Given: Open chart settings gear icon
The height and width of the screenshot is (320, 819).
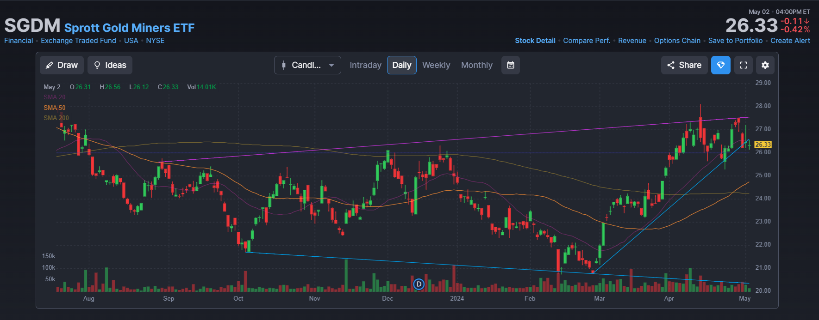Looking at the screenshot, I should pyautogui.click(x=765, y=65).
